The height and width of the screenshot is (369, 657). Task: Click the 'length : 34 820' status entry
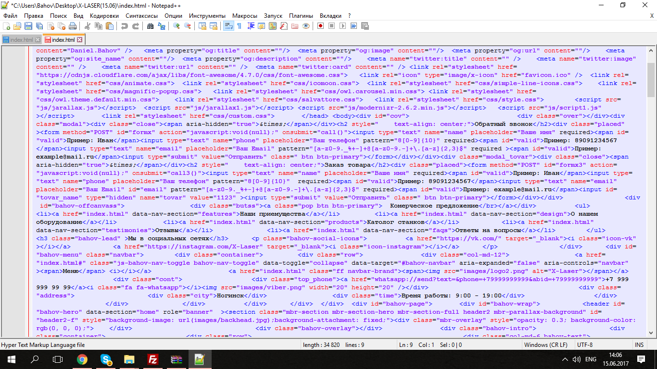click(321, 345)
